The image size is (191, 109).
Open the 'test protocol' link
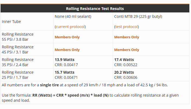127,27
